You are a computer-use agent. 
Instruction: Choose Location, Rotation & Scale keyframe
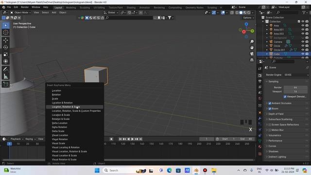pos(74,107)
